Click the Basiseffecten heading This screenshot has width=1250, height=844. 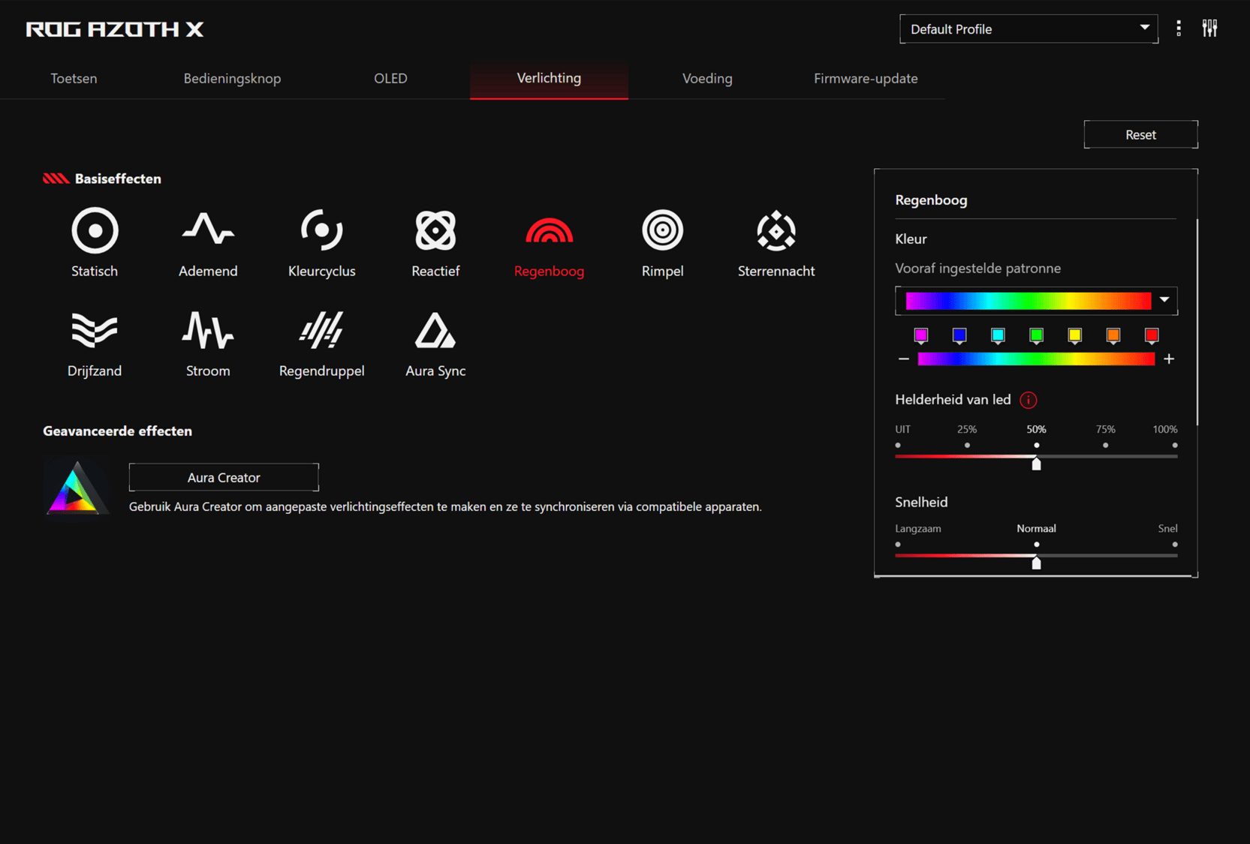tap(118, 179)
